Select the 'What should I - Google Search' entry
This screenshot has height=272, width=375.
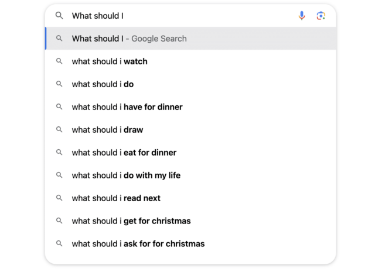pos(190,39)
